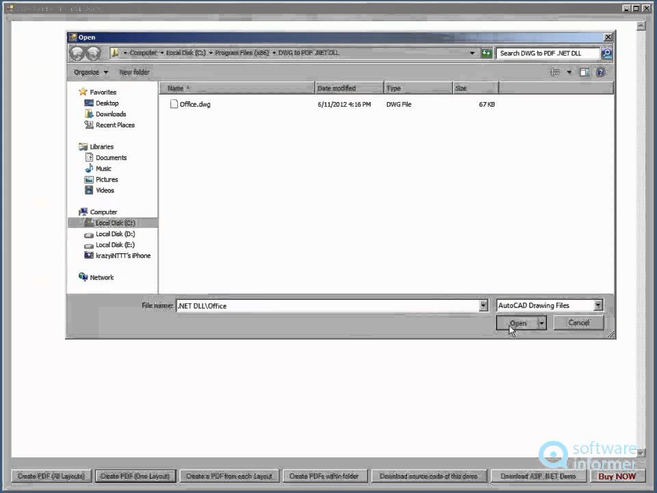Open view options dropdown arrow
The image size is (657, 493).
pos(569,72)
